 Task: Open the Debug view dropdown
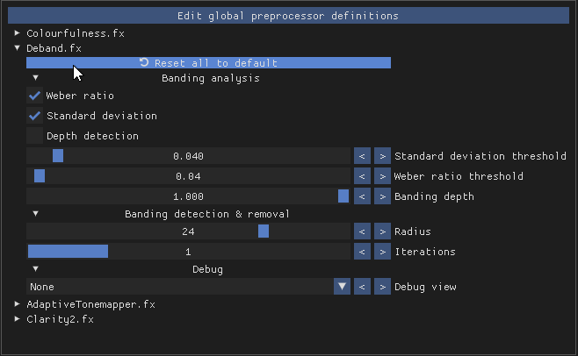[x=342, y=287]
